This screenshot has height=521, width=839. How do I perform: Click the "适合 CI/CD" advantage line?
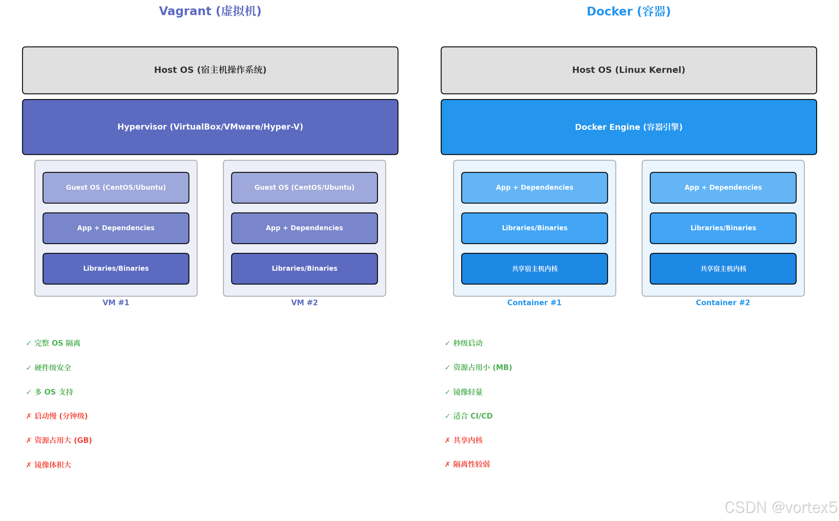click(469, 416)
